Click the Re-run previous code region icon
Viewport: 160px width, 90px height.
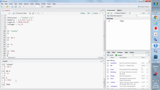pyautogui.click(x=88, y=13)
